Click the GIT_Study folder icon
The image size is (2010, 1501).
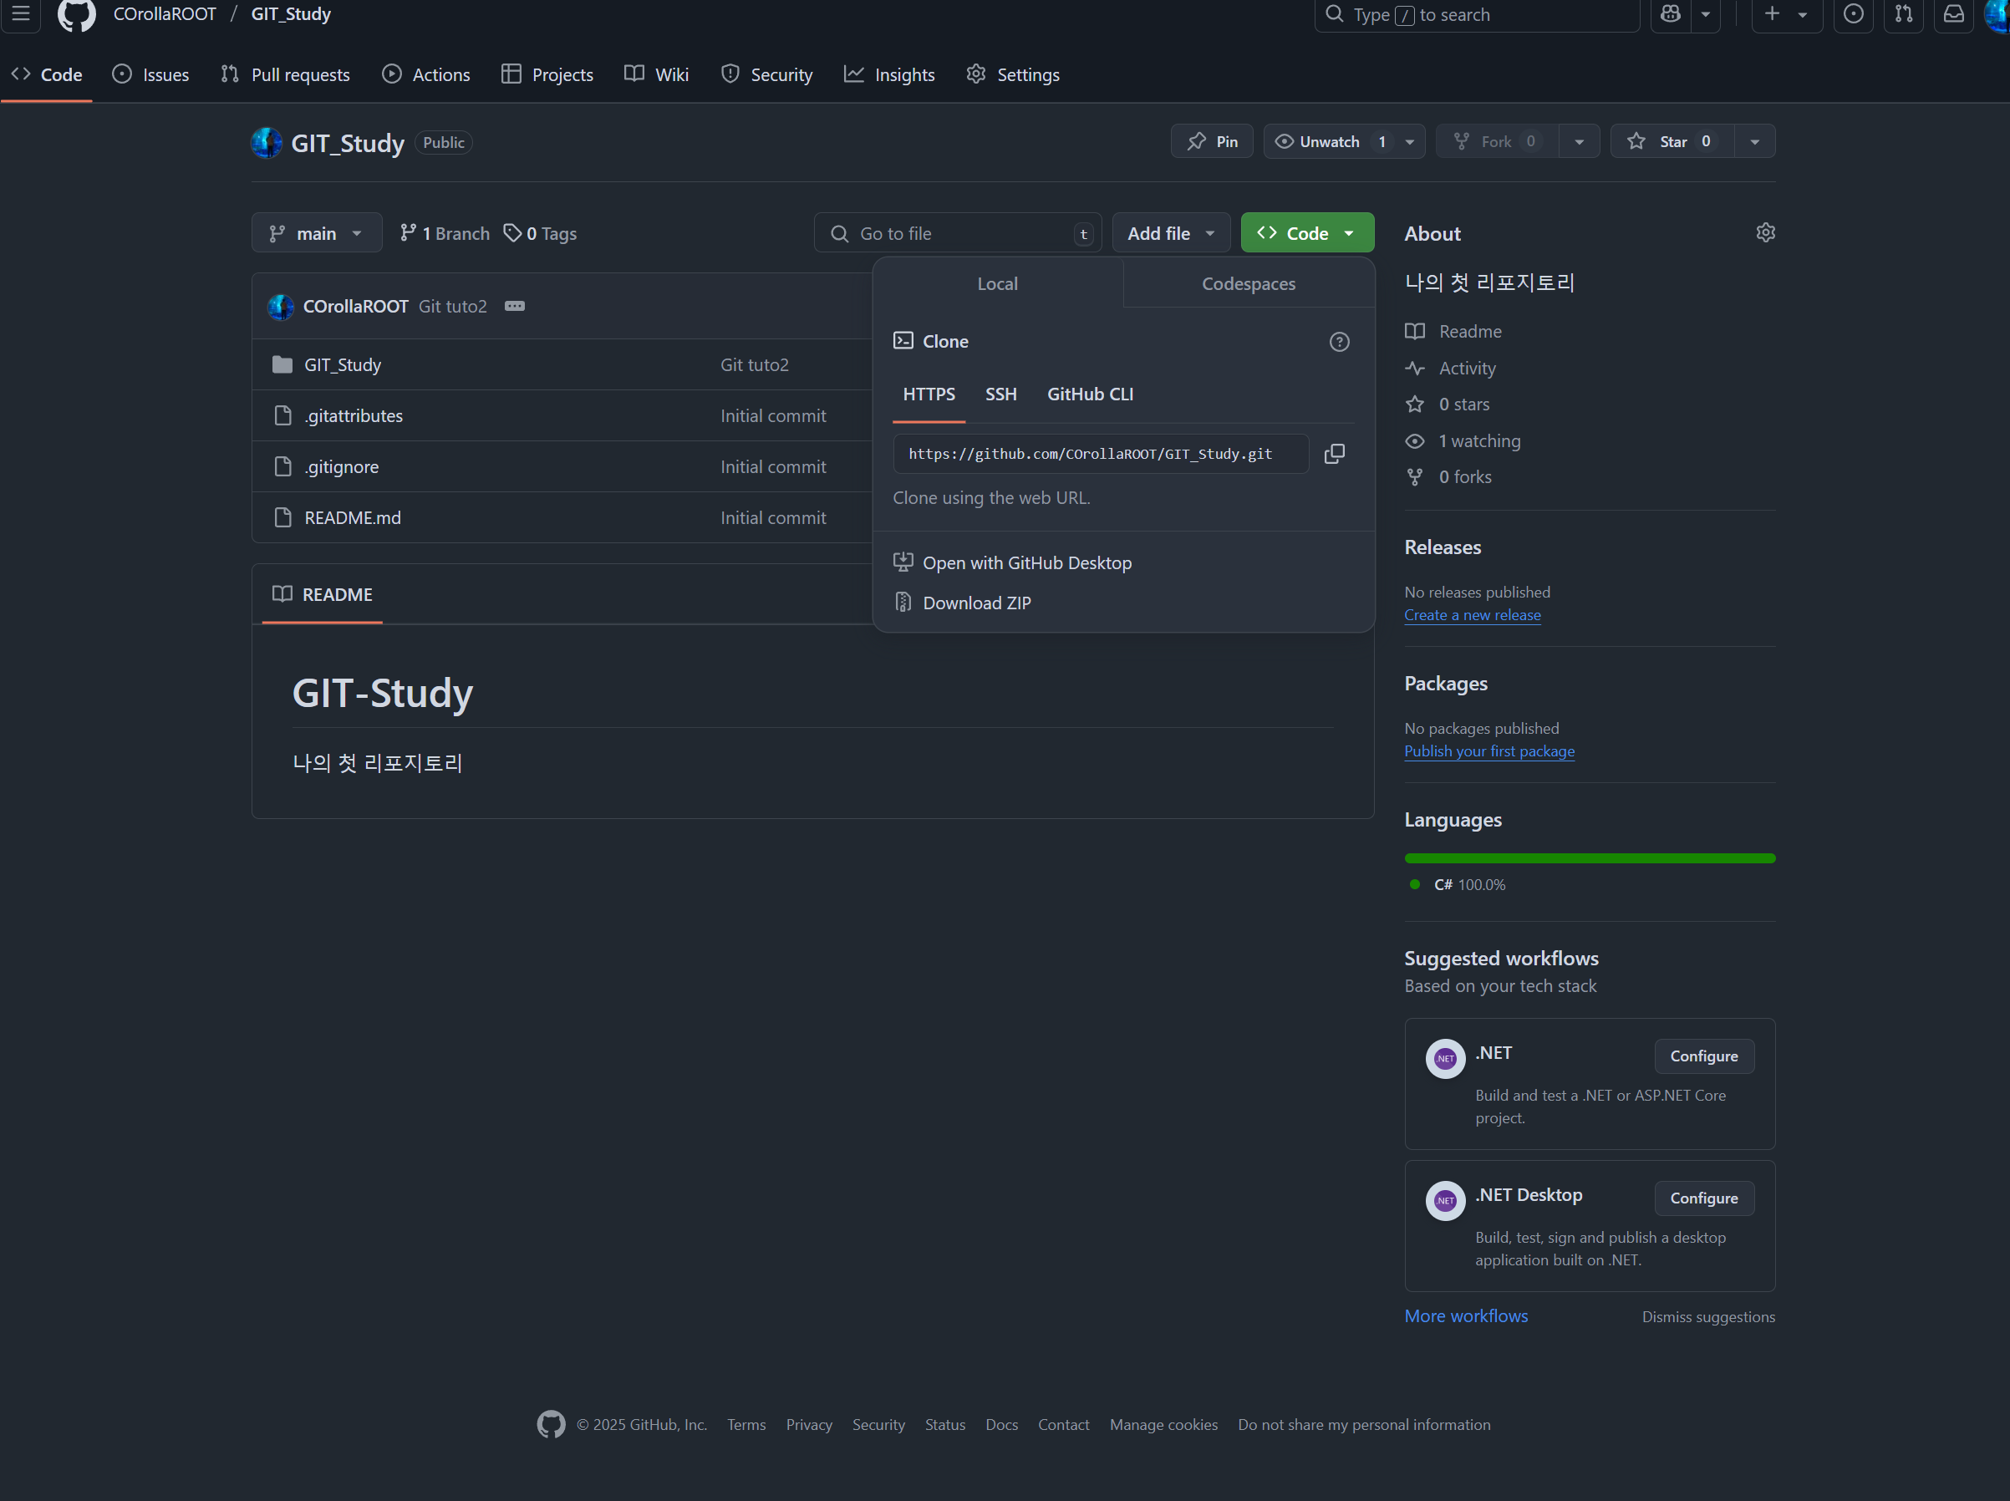pos(282,364)
